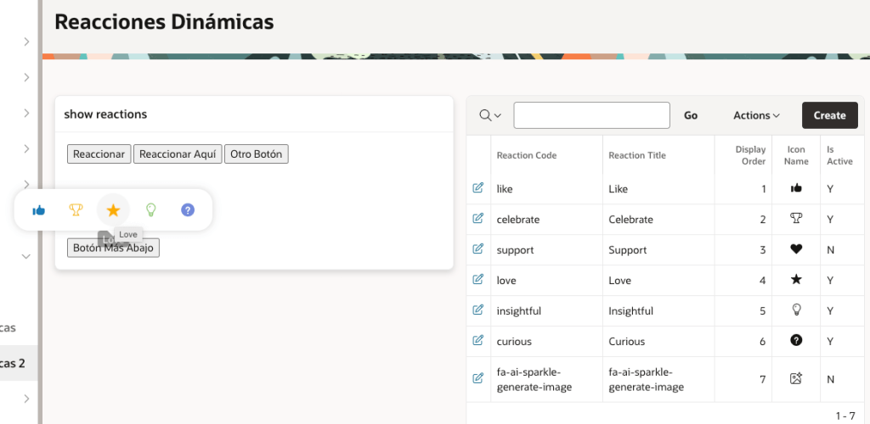
Task: Click the question mark Curious reaction icon
Action: tap(188, 210)
